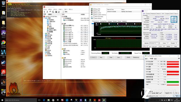Image resolution: width=181 pixels, height=102 pixels.
Task: Open the Tools dropdown arrow in CPU-Z
Action: tap(163, 46)
